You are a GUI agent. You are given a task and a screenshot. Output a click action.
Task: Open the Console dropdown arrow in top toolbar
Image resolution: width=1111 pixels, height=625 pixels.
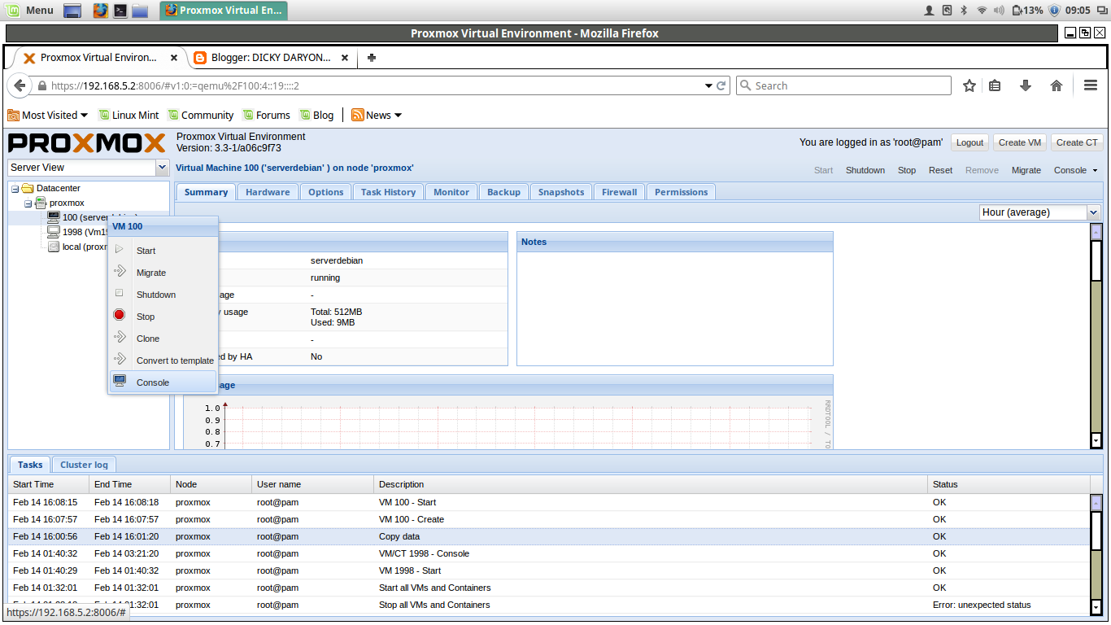(x=1095, y=171)
